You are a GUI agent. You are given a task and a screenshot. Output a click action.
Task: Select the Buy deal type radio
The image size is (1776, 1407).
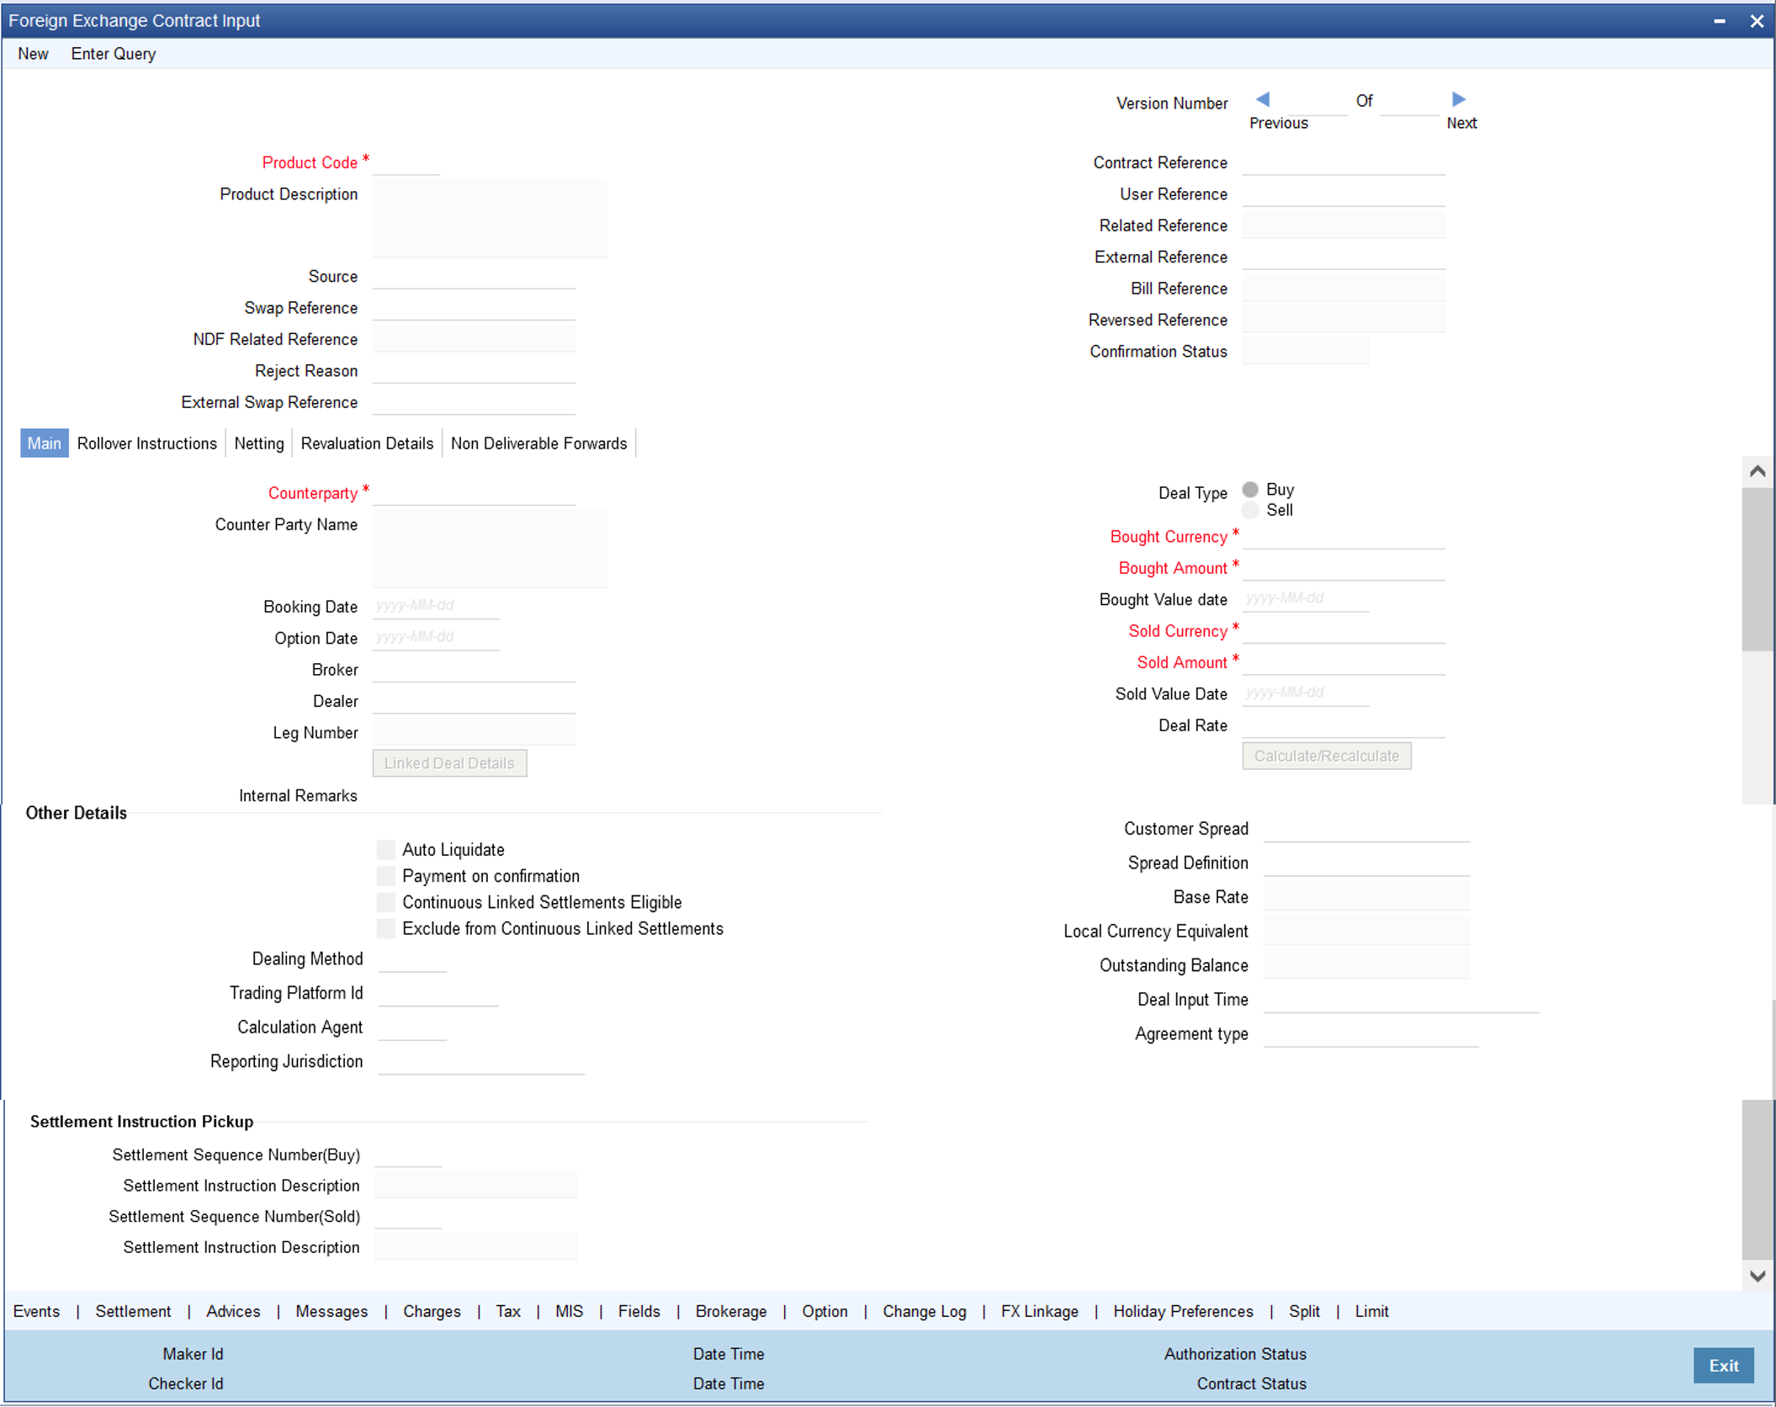pos(1250,490)
